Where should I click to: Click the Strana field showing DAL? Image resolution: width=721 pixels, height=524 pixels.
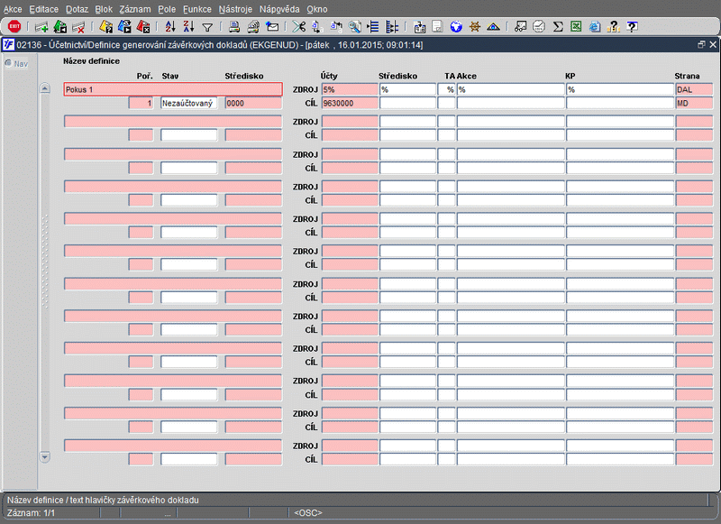tap(693, 89)
